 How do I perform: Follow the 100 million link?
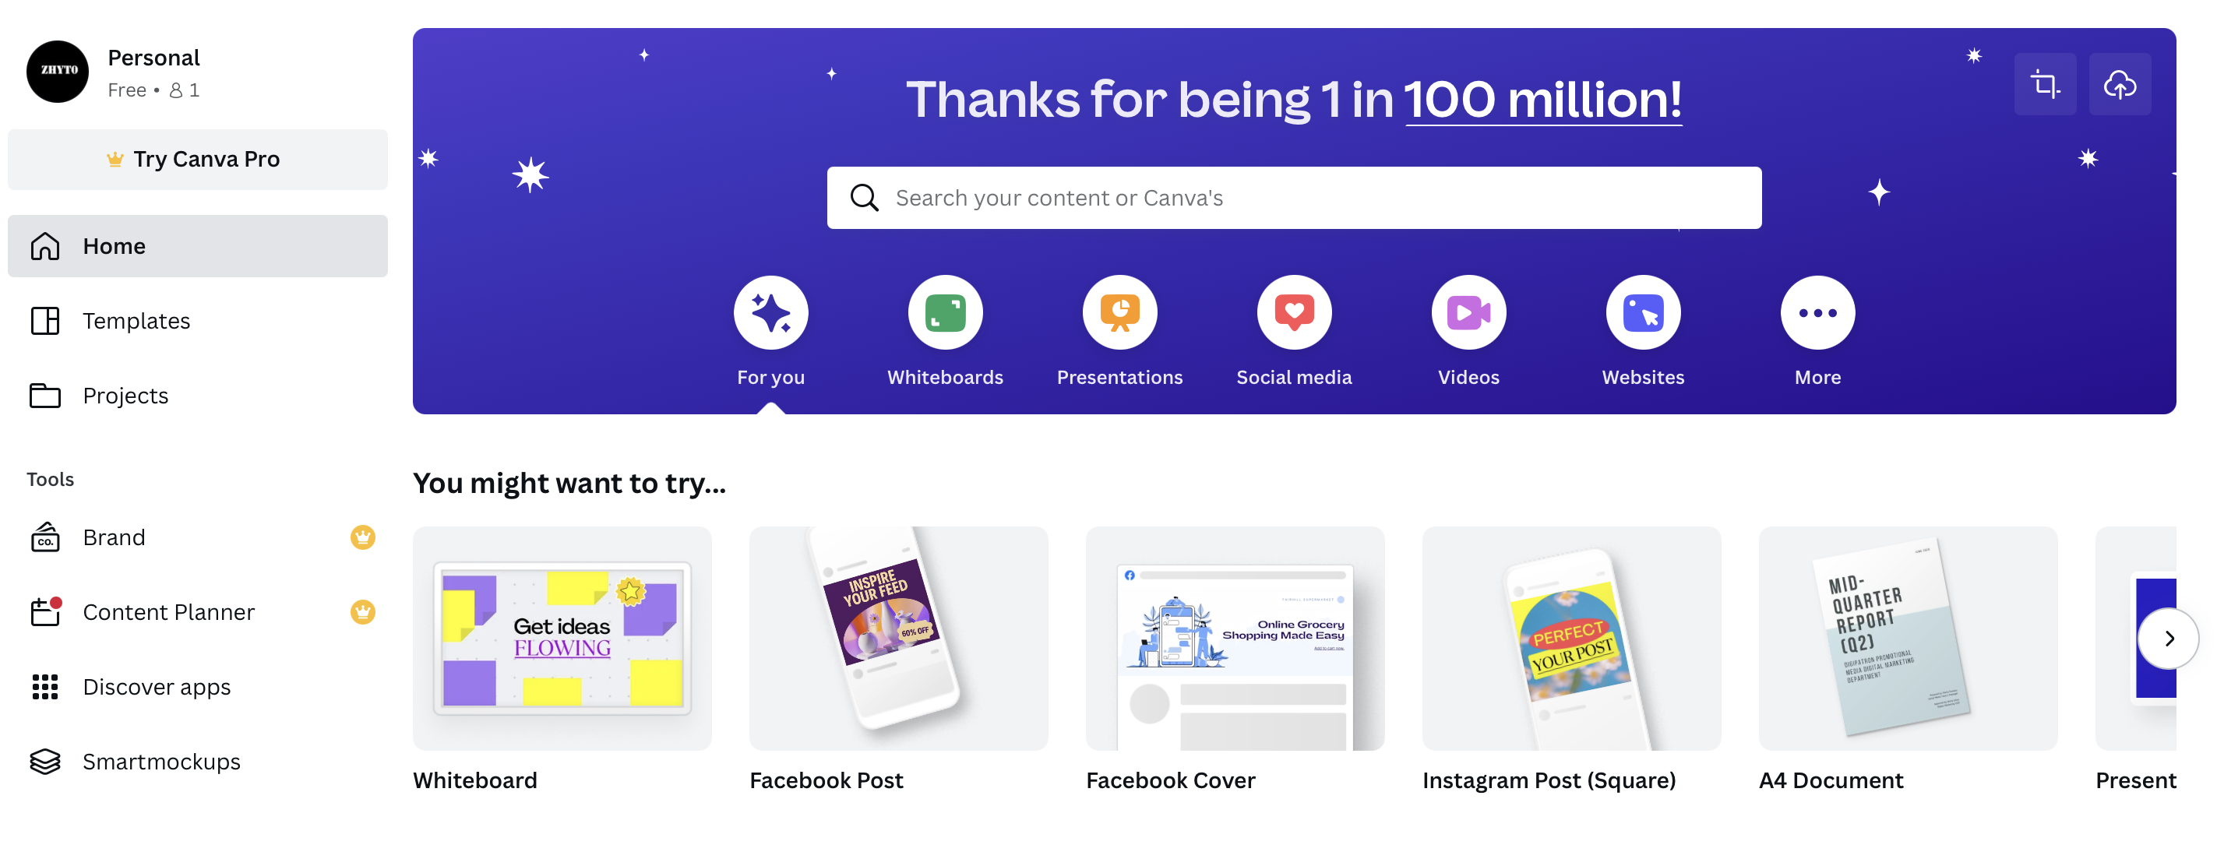(x=1543, y=100)
